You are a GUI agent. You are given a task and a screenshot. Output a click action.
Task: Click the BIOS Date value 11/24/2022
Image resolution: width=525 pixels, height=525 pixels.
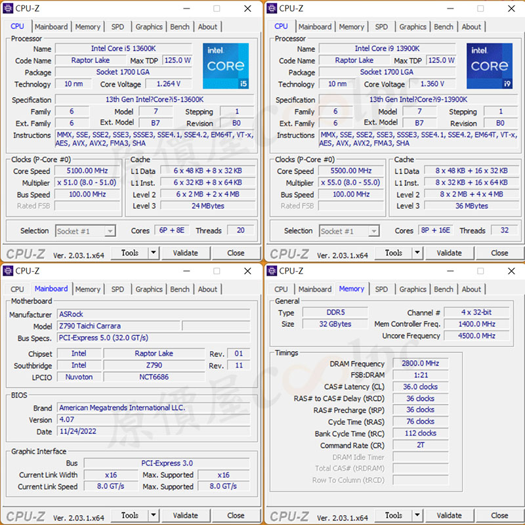(x=154, y=431)
